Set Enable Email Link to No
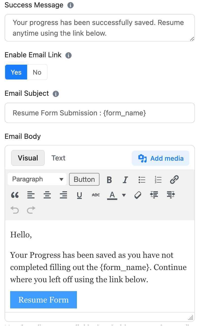This screenshot has width=199, height=326. 37,72
